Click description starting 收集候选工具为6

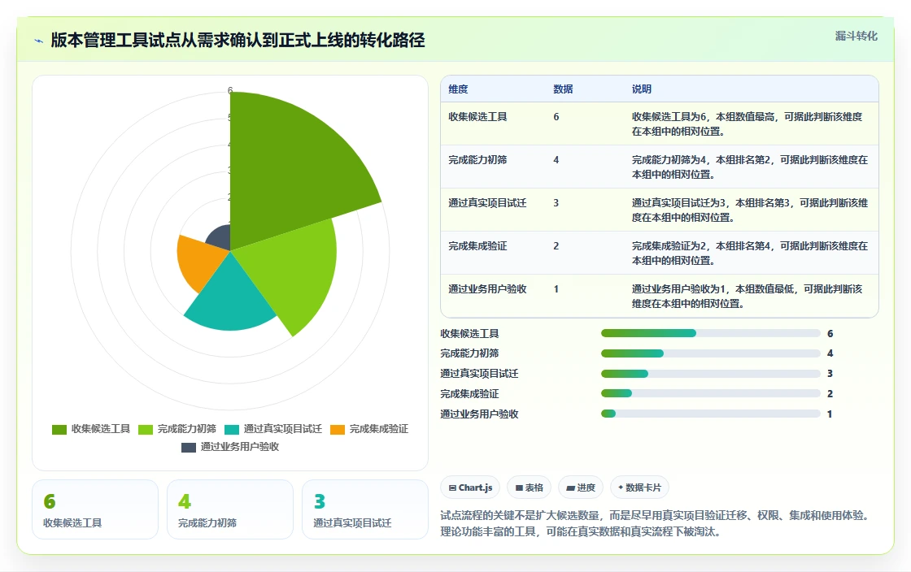point(748,123)
